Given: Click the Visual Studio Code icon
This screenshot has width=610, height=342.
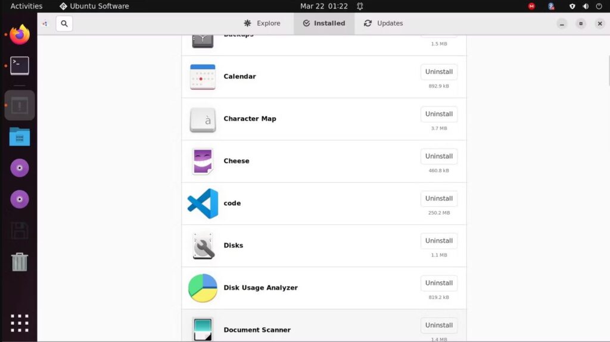Looking at the screenshot, I should click(203, 203).
